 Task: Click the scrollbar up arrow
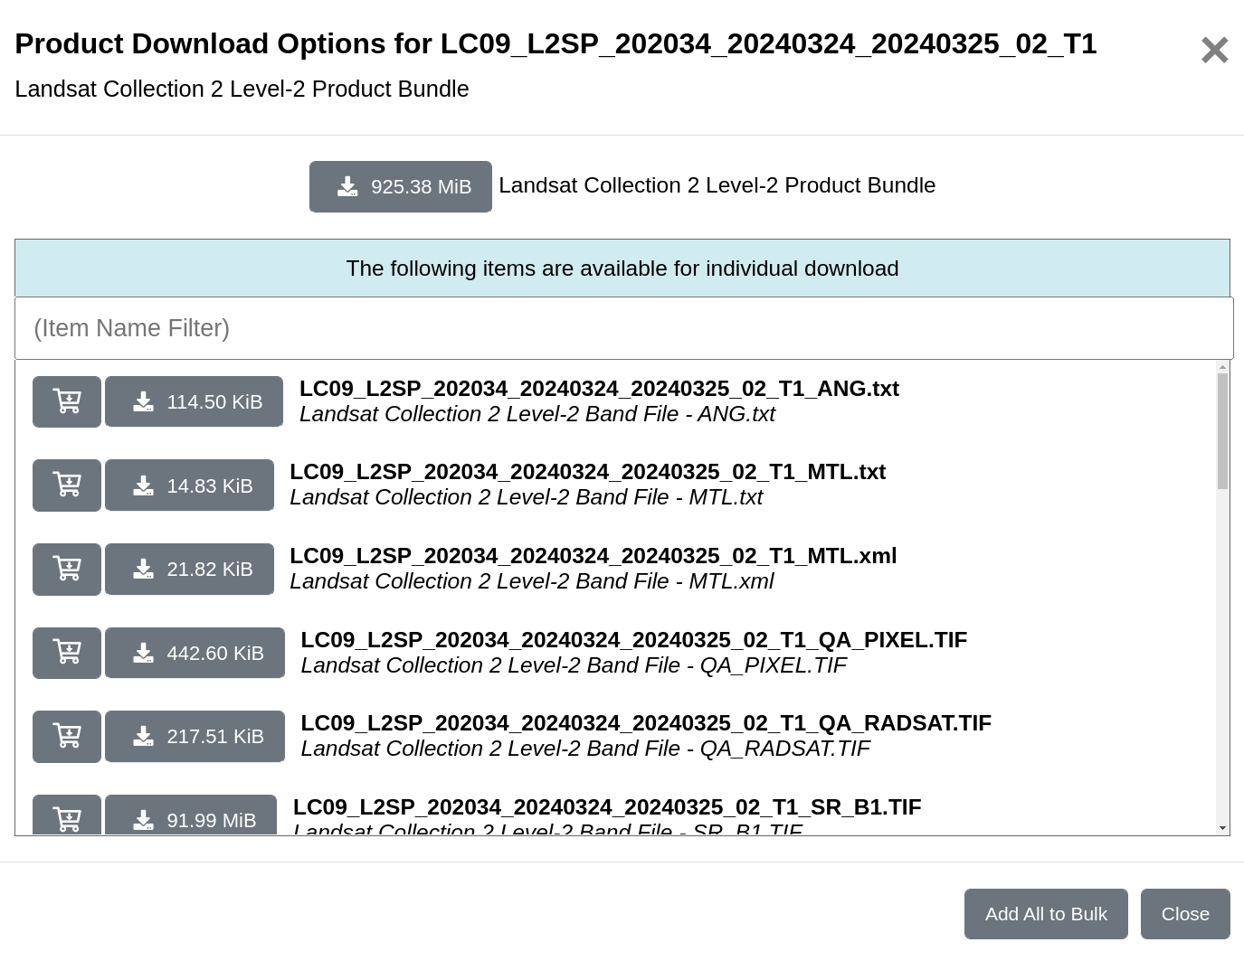pos(1222,367)
